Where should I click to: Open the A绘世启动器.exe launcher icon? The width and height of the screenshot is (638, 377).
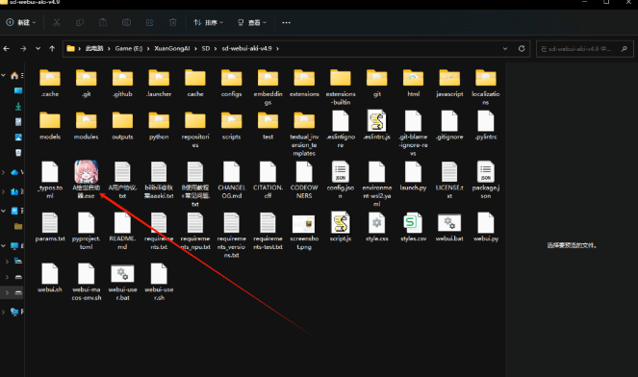pyautogui.click(x=86, y=172)
